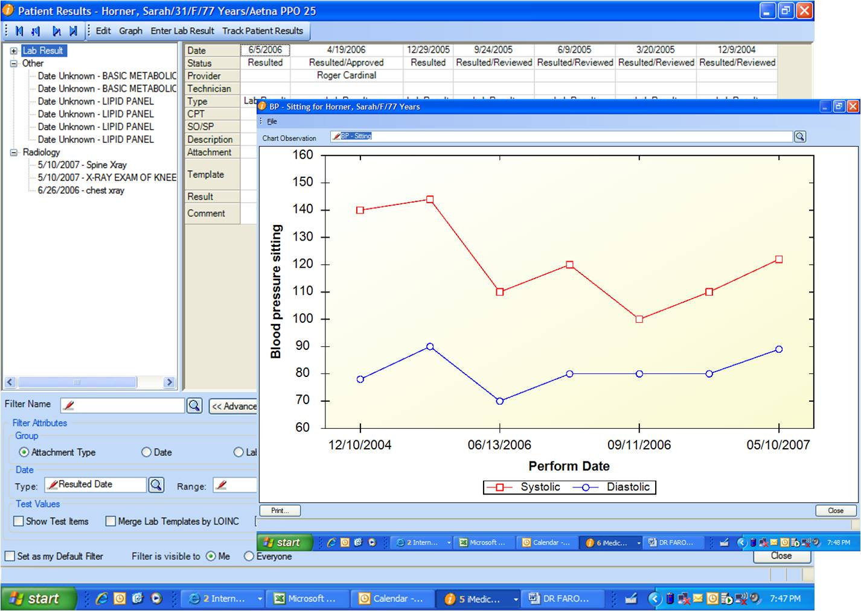The width and height of the screenshot is (861, 611).
Task: Click the Chart Observation BP - Sitting field
Action: [x=561, y=136]
